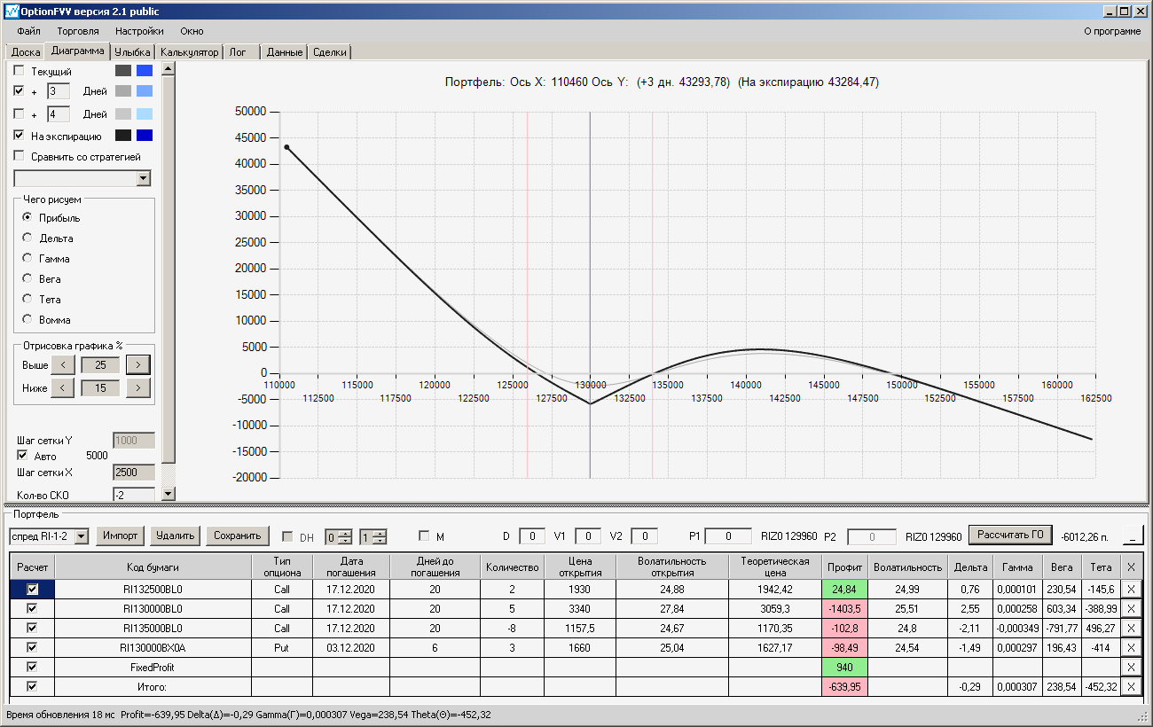1153x727 pixels.
Task: Click the dark gray swatch beside Текущий
Action: tap(123, 71)
